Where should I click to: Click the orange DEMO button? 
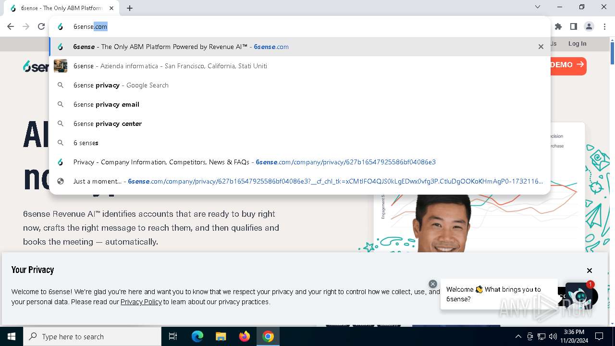coord(568,65)
